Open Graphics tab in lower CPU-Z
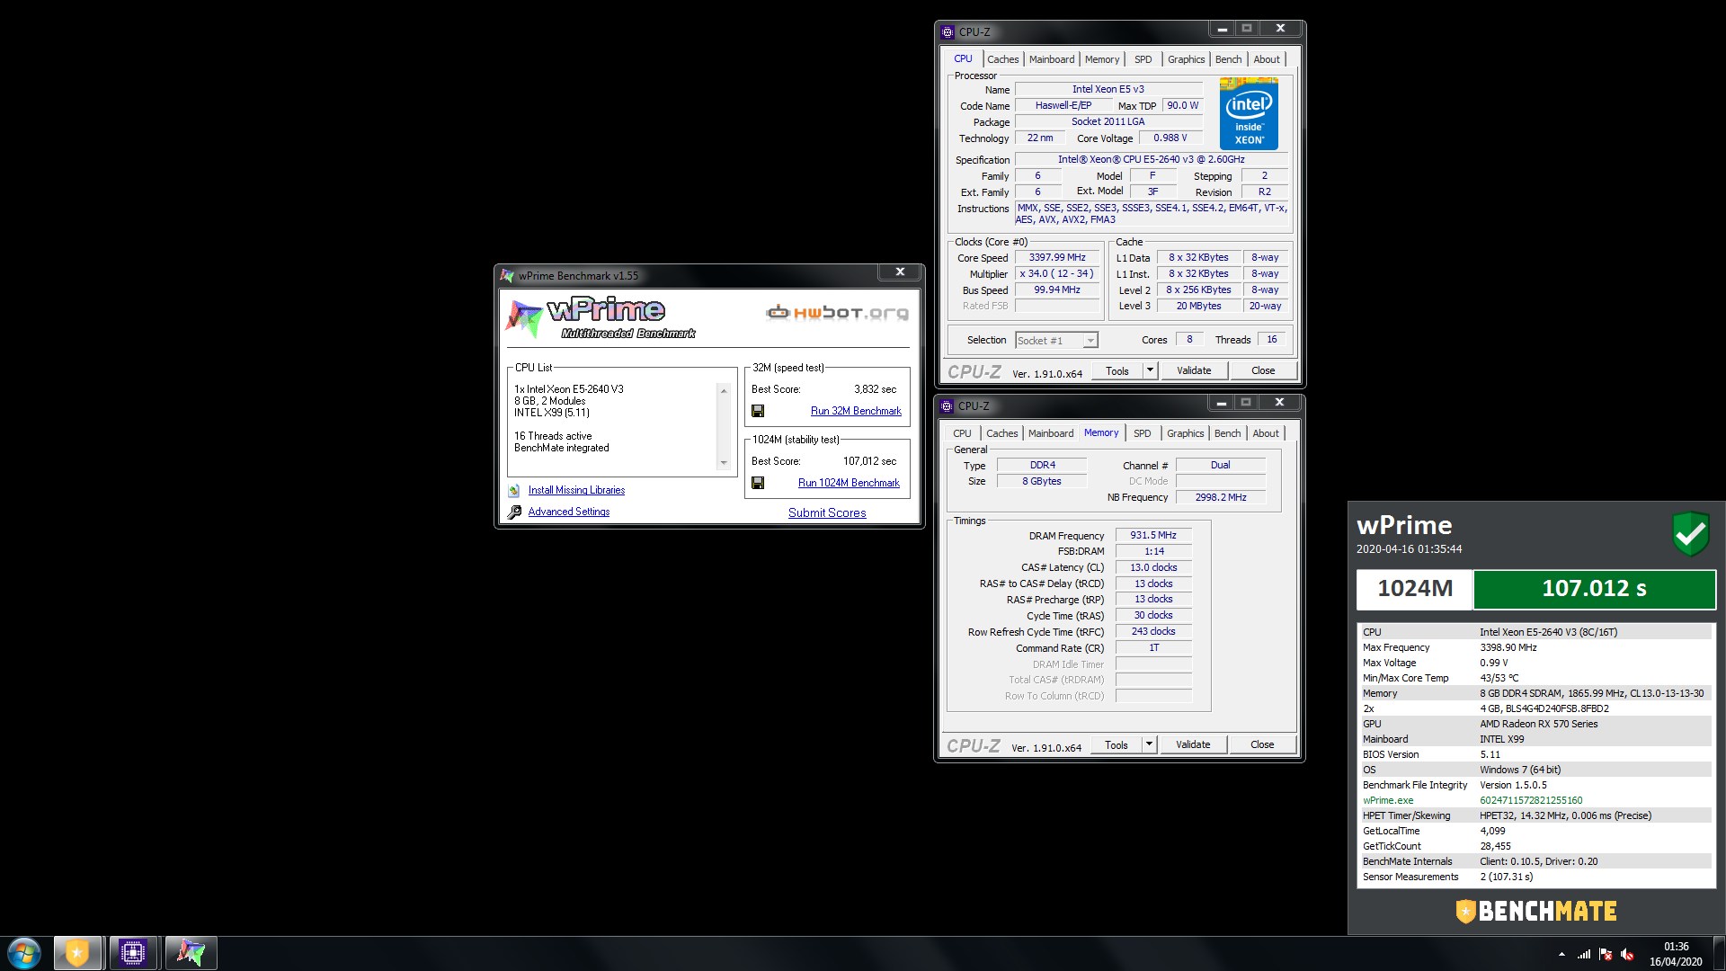The image size is (1726, 971). (x=1185, y=433)
